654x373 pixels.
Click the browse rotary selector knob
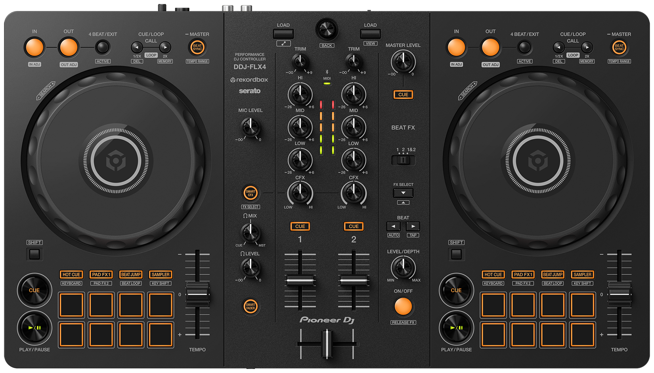pyautogui.click(x=327, y=30)
